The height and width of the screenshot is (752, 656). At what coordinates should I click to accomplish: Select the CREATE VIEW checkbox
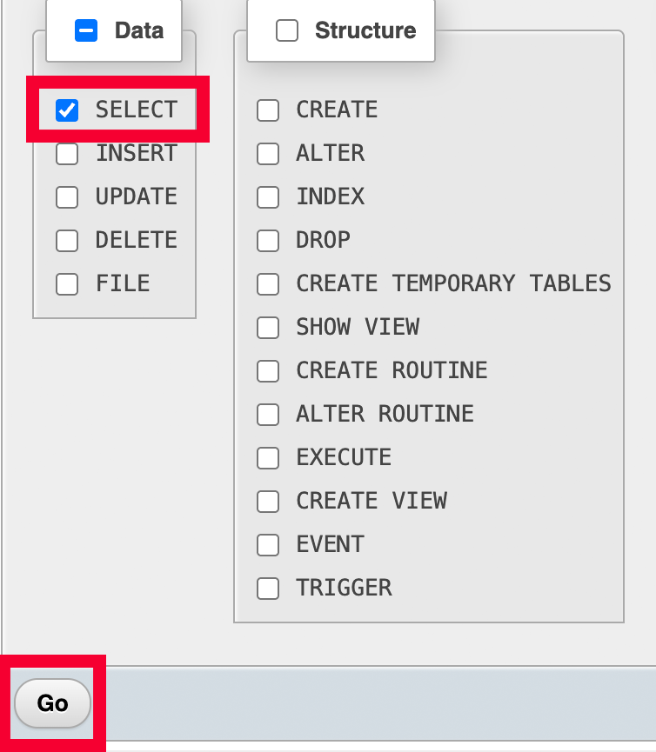pyautogui.click(x=268, y=502)
